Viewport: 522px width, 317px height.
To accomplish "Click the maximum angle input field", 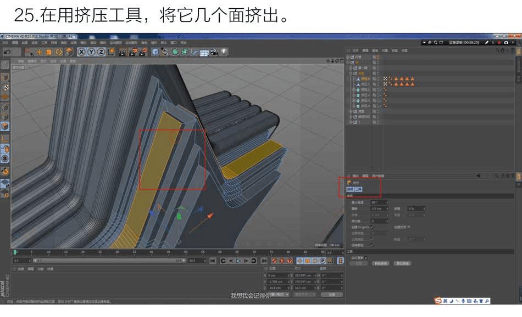I will point(379,202).
